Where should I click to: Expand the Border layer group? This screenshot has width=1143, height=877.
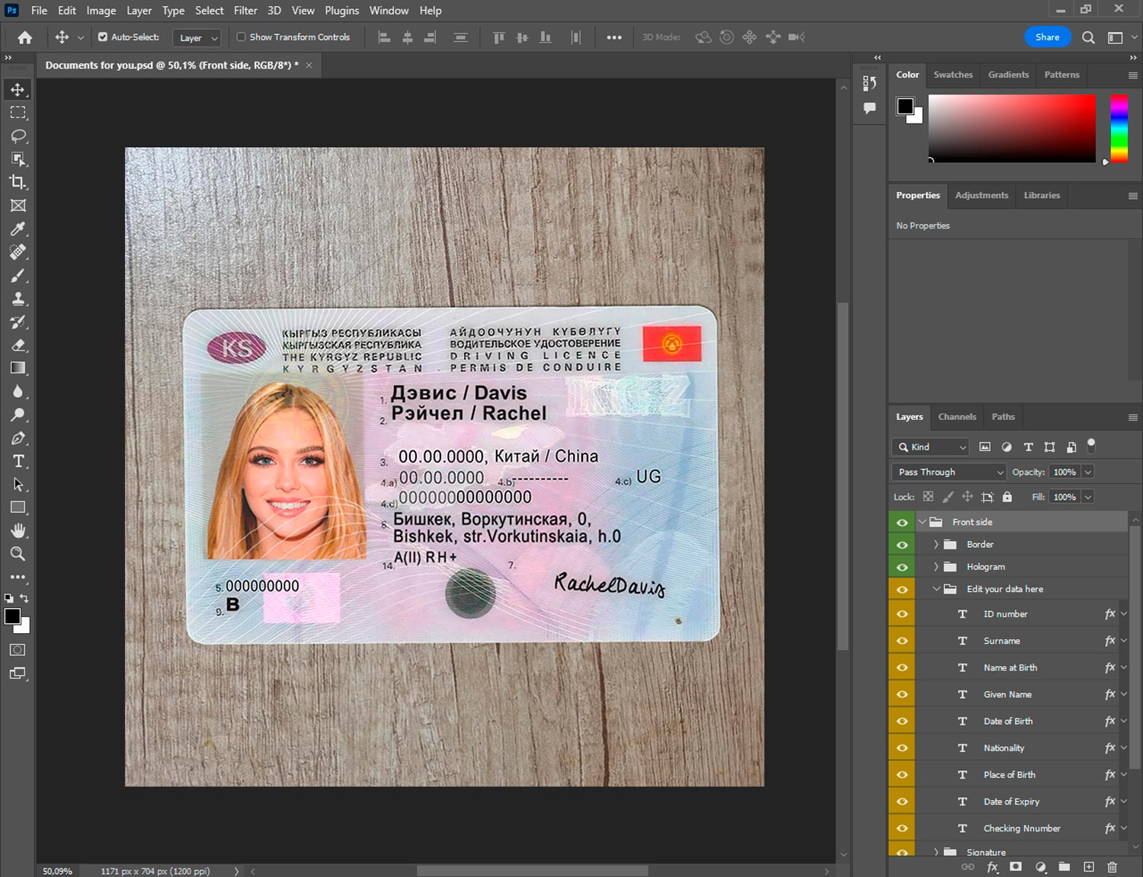pyautogui.click(x=936, y=544)
